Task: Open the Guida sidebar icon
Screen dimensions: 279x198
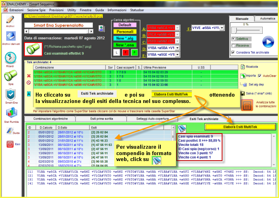Action: tap(10, 131)
